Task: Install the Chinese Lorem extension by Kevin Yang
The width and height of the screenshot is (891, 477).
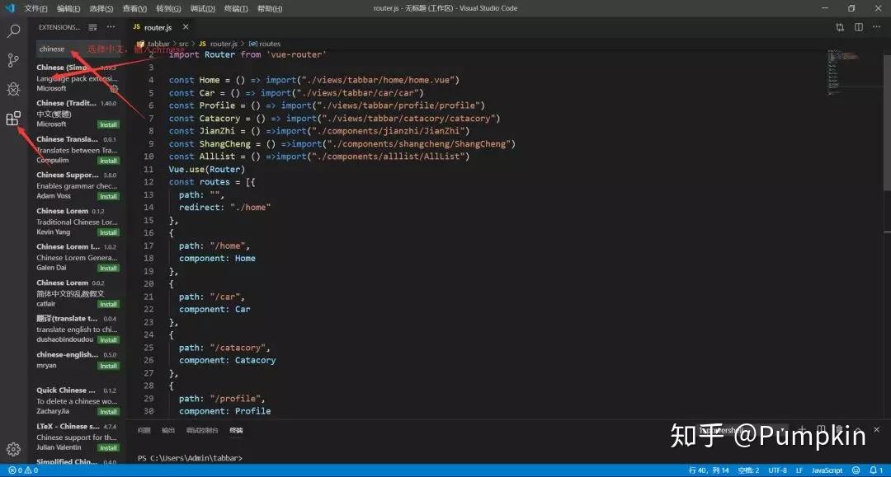Action: coord(108,231)
